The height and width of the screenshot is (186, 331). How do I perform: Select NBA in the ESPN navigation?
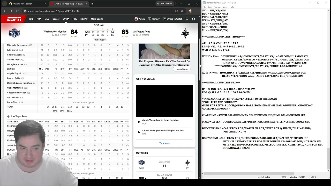point(39,19)
